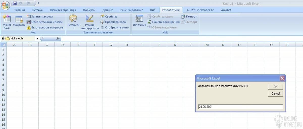Viewport: 303px width, 129px height.
Task: Click the Экспорт XML button
Action: tap(189, 22)
